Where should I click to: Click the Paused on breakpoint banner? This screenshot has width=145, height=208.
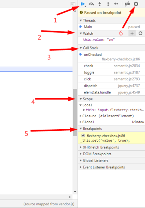coord(112,12)
